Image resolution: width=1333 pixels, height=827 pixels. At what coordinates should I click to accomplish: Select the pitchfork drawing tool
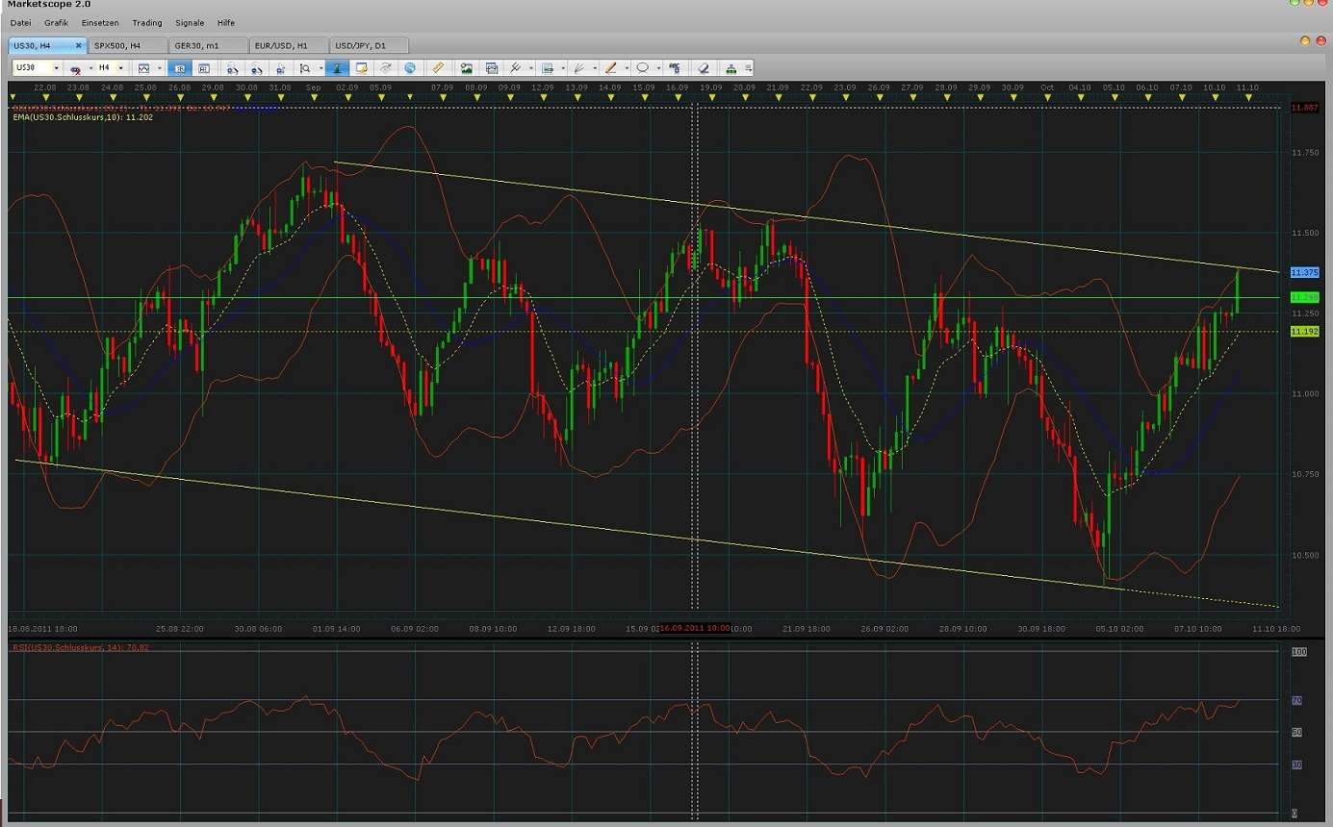pyautogui.click(x=516, y=68)
